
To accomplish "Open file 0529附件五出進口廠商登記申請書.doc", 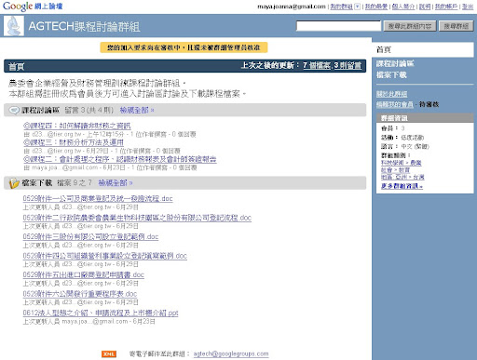I will 83,274.
